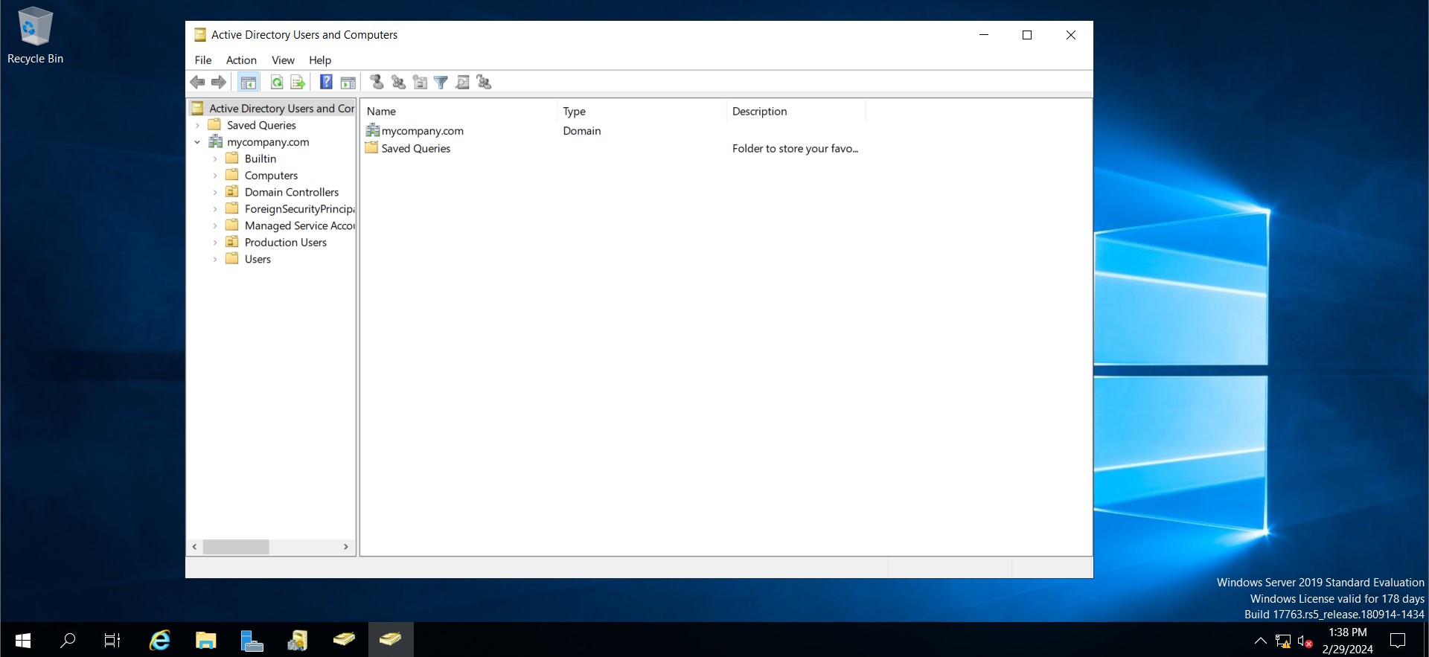
Task: Open the View menu
Action: tap(283, 60)
